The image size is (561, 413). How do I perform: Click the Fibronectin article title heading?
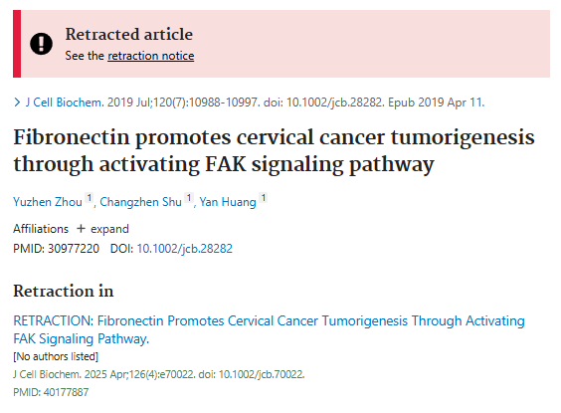coord(275,150)
